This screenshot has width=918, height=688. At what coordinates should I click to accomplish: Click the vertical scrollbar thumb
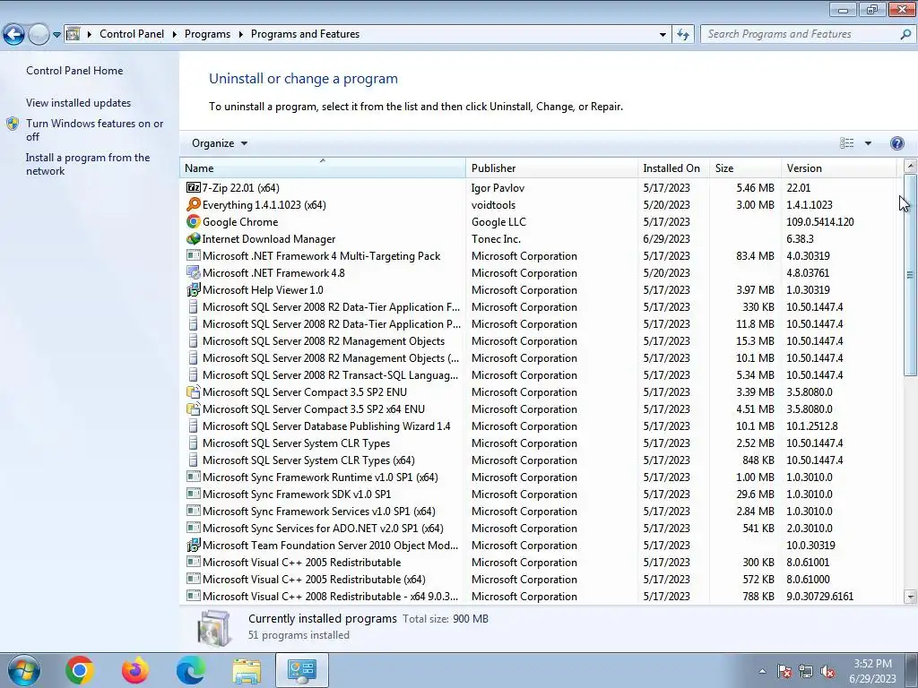(910, 274)
